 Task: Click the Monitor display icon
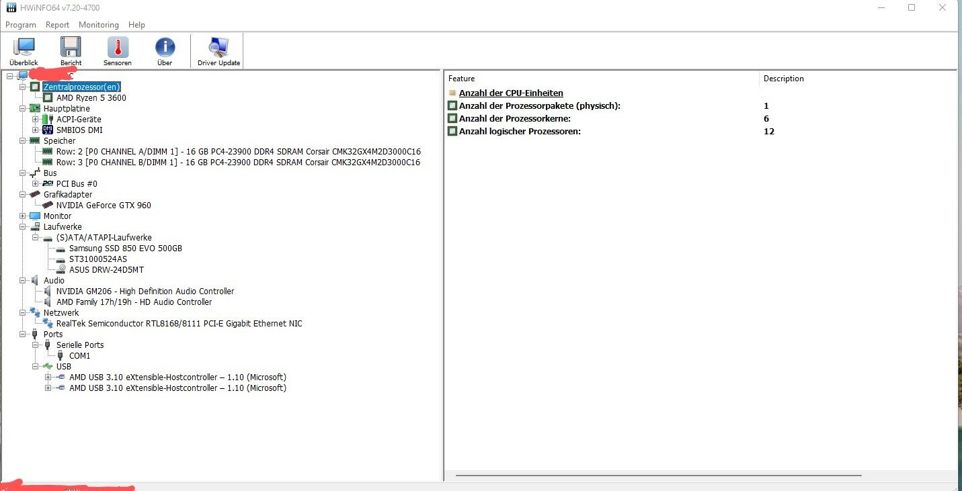click(x=35, y=216)
